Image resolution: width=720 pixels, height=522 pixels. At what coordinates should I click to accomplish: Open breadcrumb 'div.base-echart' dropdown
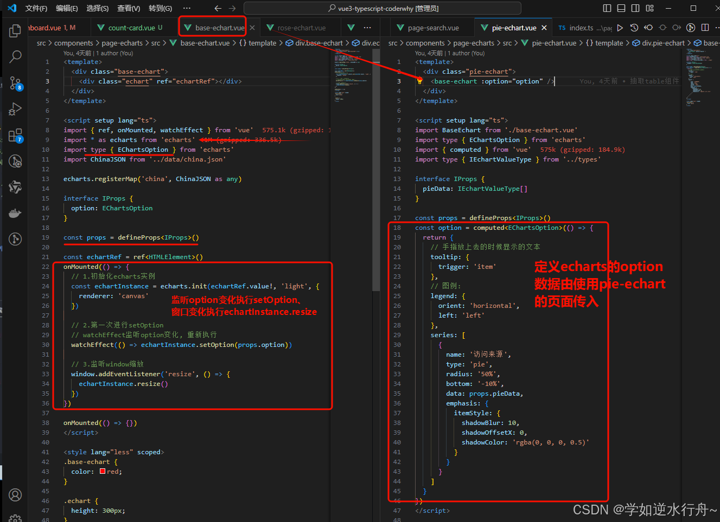coord(319,43)
